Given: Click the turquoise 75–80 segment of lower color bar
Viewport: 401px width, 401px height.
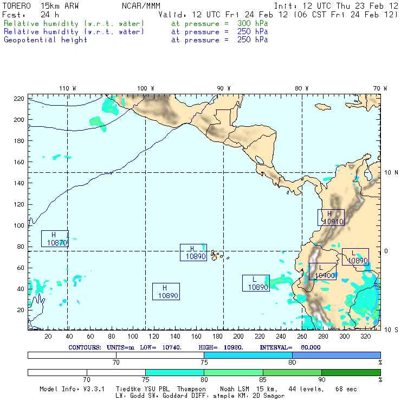Looking at the screenshot, I should coord(174,372).
